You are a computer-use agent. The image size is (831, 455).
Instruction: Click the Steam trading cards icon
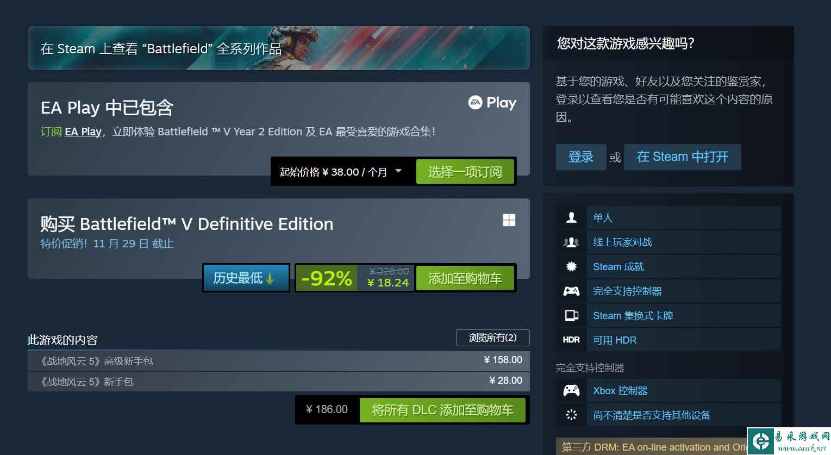[571, 315]
